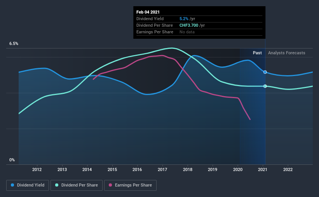
Task: Click the 2012 x-axis label
Action: (x=37, y=169)
